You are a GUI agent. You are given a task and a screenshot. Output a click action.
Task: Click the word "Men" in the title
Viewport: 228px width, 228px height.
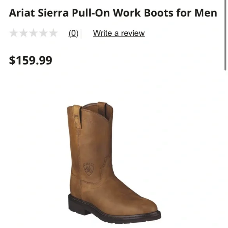[206, 13]
